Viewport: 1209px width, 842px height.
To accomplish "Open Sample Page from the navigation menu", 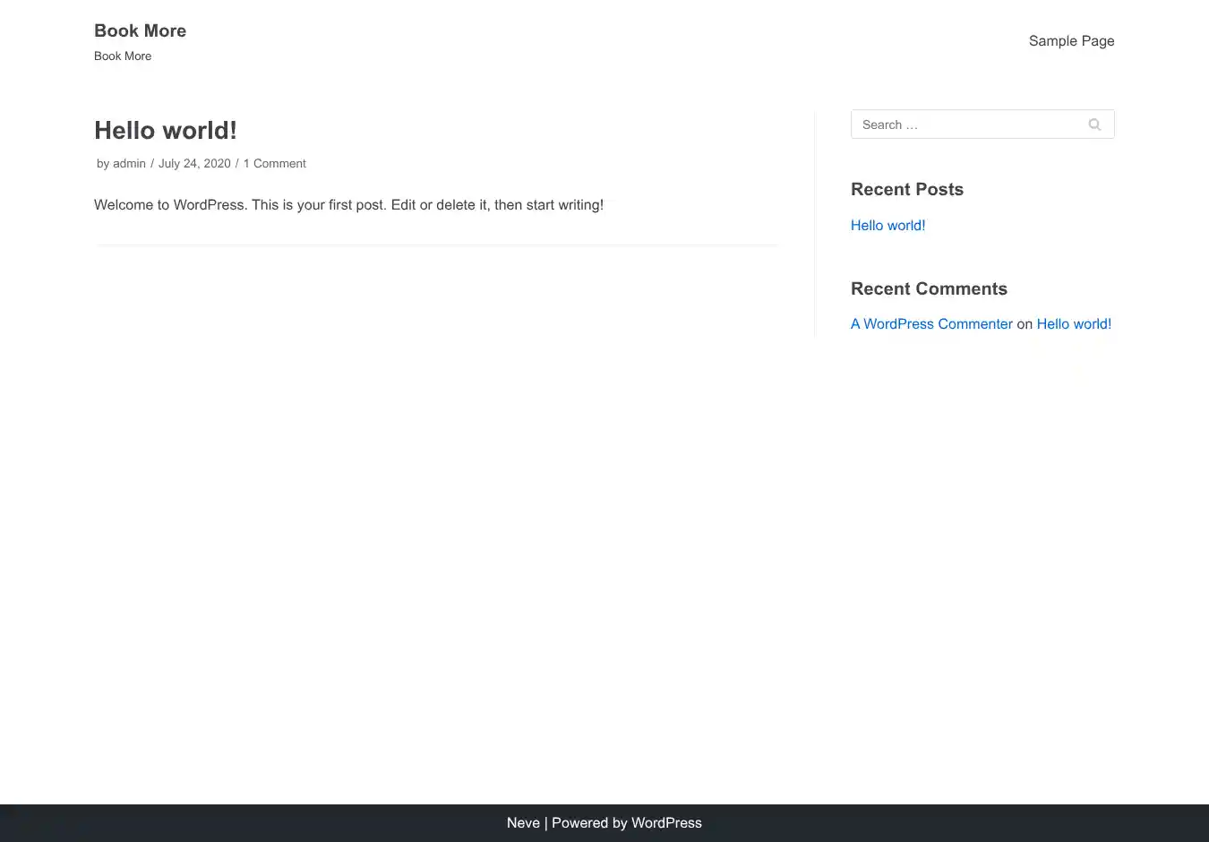I will click(1071, 41).
